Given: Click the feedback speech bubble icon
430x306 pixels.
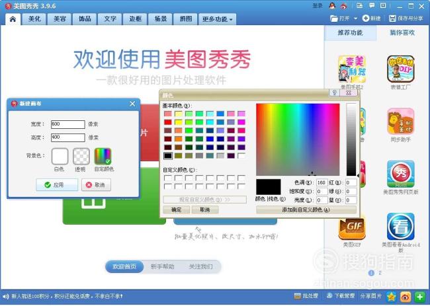Looking at the screenshot, I should coord(372,5).
